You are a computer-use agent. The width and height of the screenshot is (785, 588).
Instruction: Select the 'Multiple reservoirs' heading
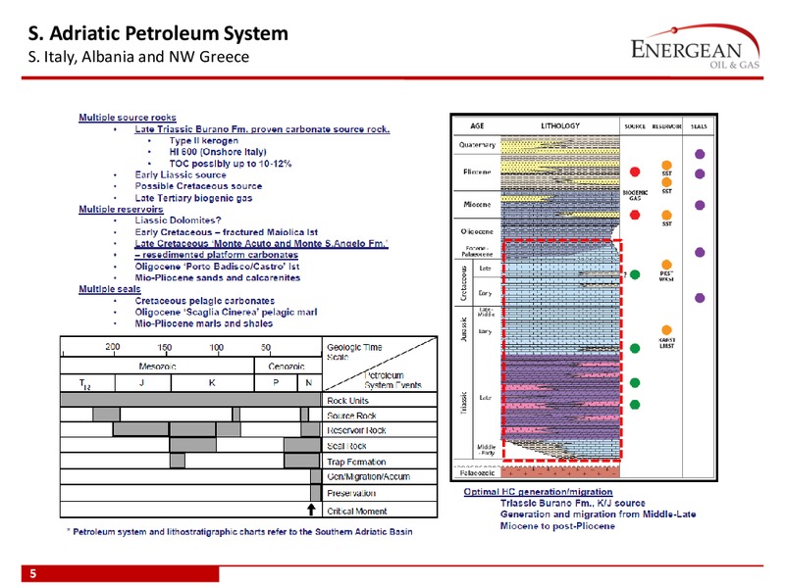[121, 209]
